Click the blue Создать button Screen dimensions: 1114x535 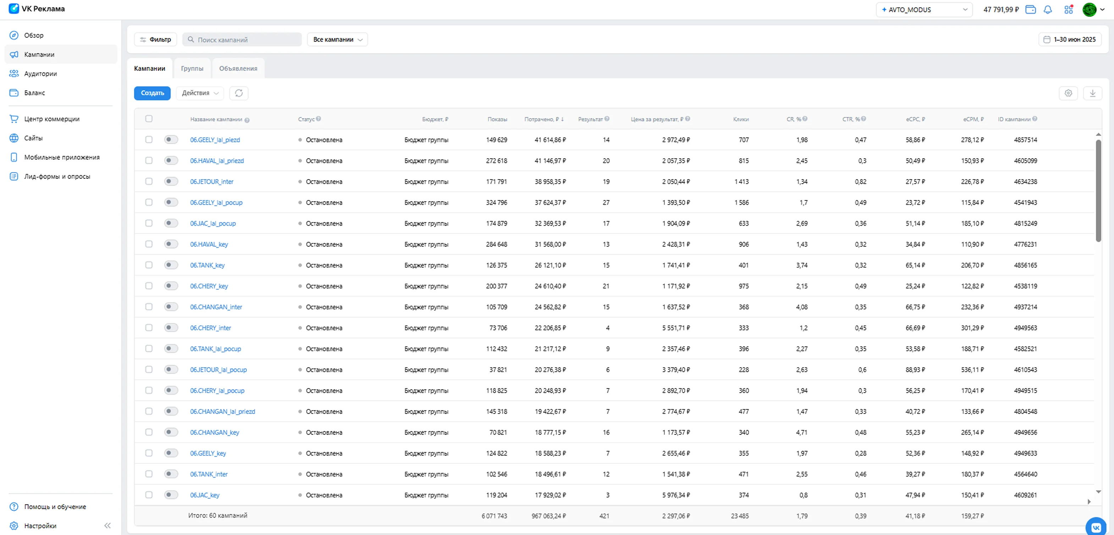point(152,93)
